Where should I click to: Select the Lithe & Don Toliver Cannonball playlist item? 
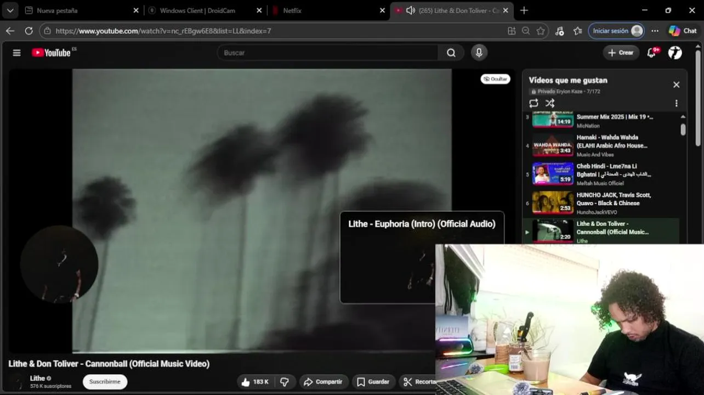pyautogui.click(x=602, y=231)
